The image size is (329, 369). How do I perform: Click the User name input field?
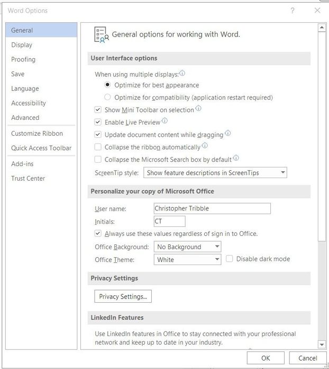tap(212, 208)
